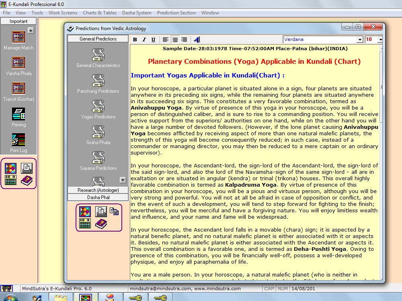Click the font size field showing 10

371,39
